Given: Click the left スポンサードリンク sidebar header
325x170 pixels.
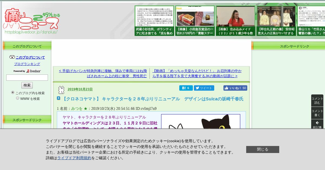Looking at the screenshot, I should (x=27, y=120).
